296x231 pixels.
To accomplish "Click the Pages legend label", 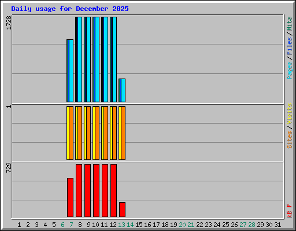I will (290, 70).
